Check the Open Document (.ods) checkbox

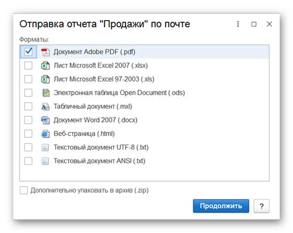(28, 93)
